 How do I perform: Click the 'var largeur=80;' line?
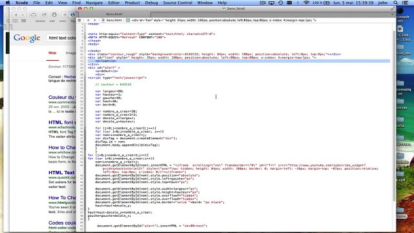109,91
